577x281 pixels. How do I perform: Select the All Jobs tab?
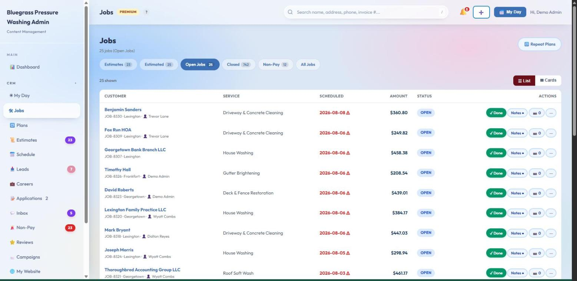click(308, 65)
